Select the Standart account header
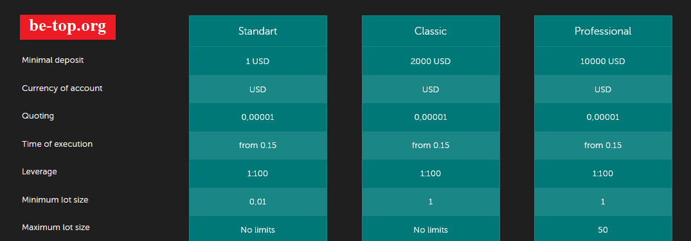 coord(258,31)
